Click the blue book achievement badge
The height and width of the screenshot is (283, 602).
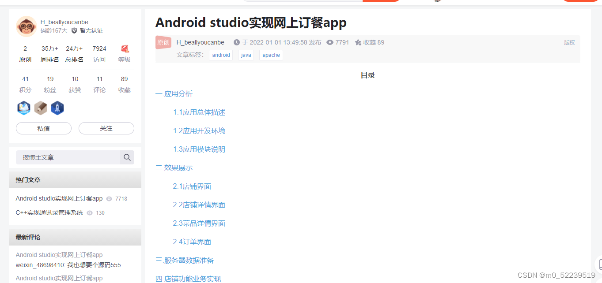(24, 108)
